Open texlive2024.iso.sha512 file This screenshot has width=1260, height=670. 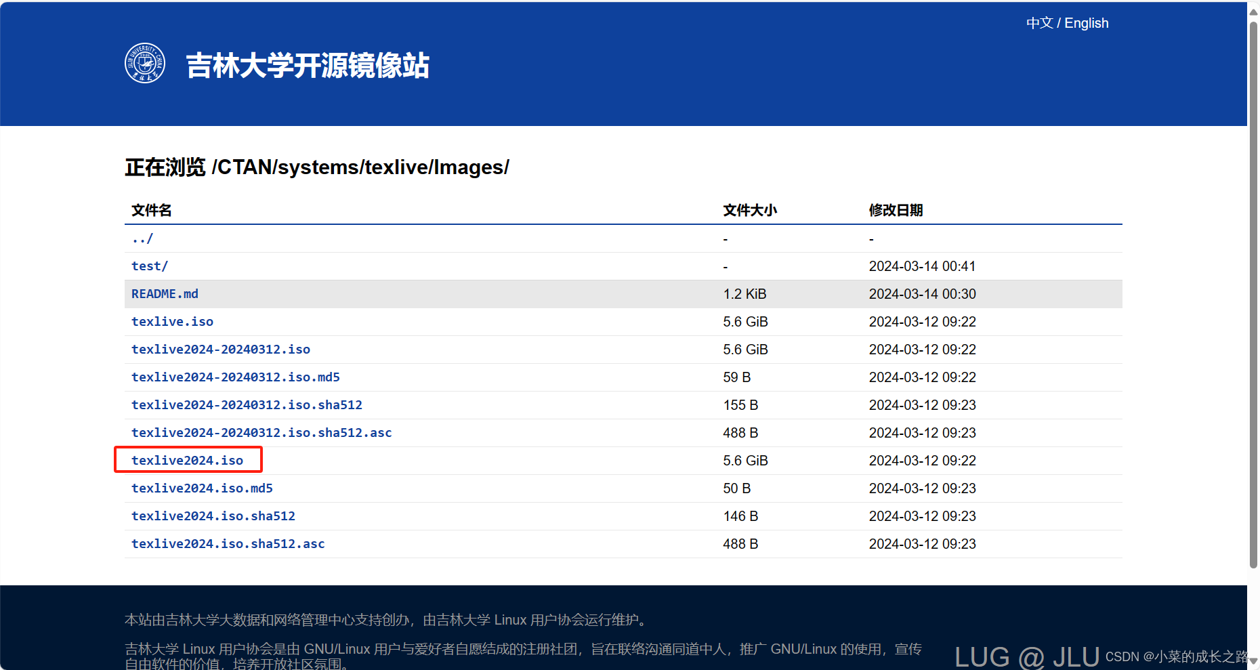point(213,516)
